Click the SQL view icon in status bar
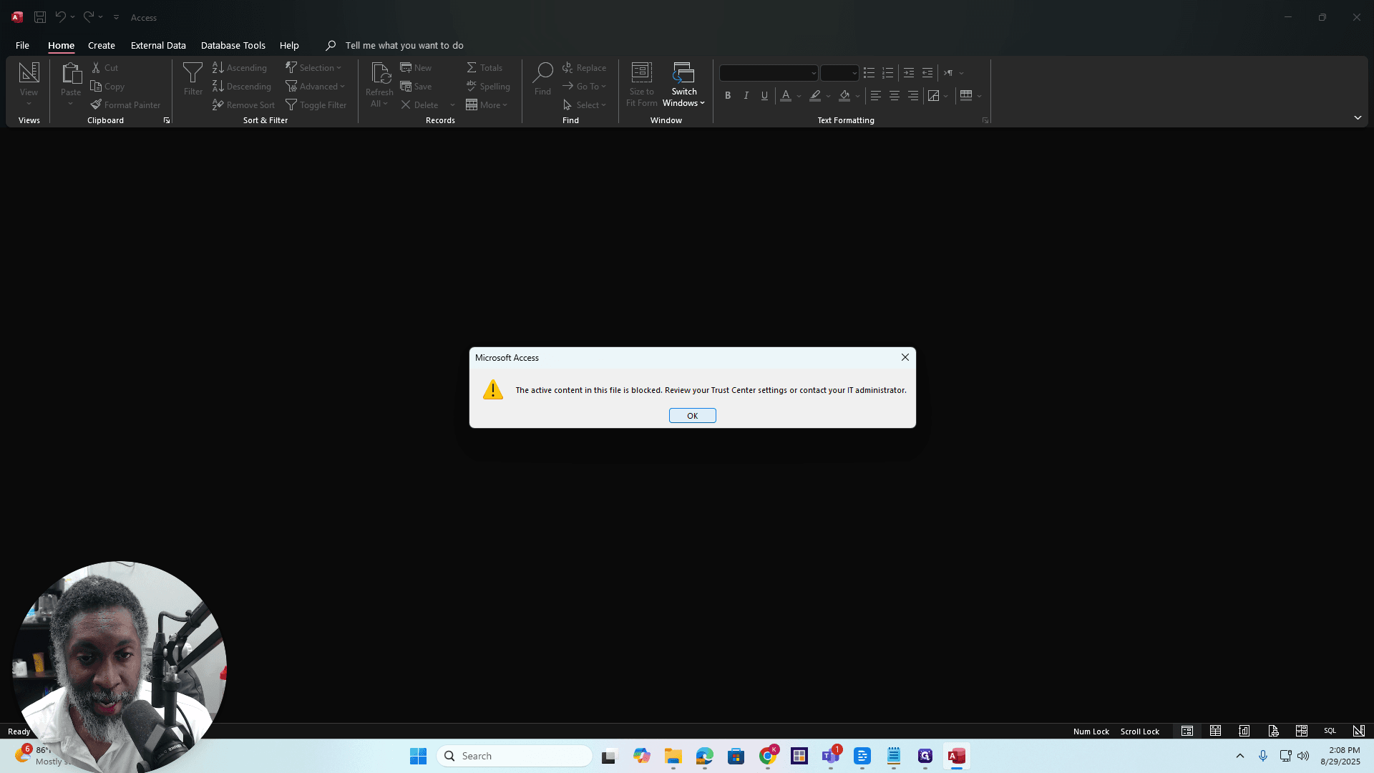 (1330, 731)
